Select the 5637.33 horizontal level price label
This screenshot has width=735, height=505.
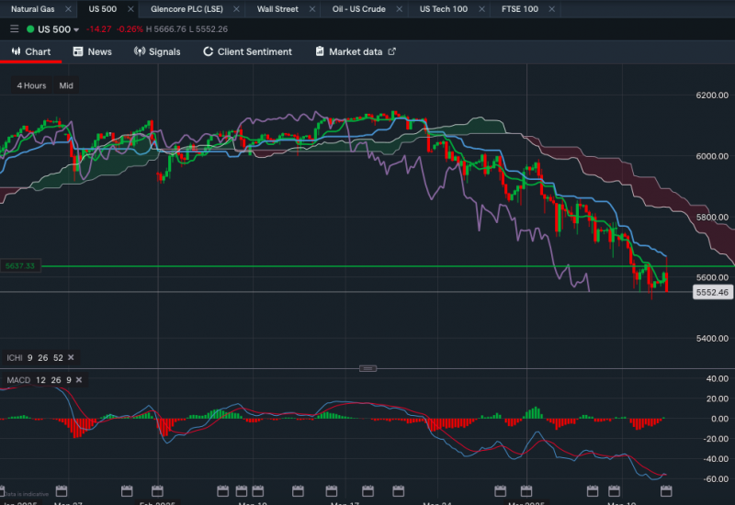(19, 266)
